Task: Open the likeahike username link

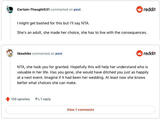Action: tap(24, 53)
